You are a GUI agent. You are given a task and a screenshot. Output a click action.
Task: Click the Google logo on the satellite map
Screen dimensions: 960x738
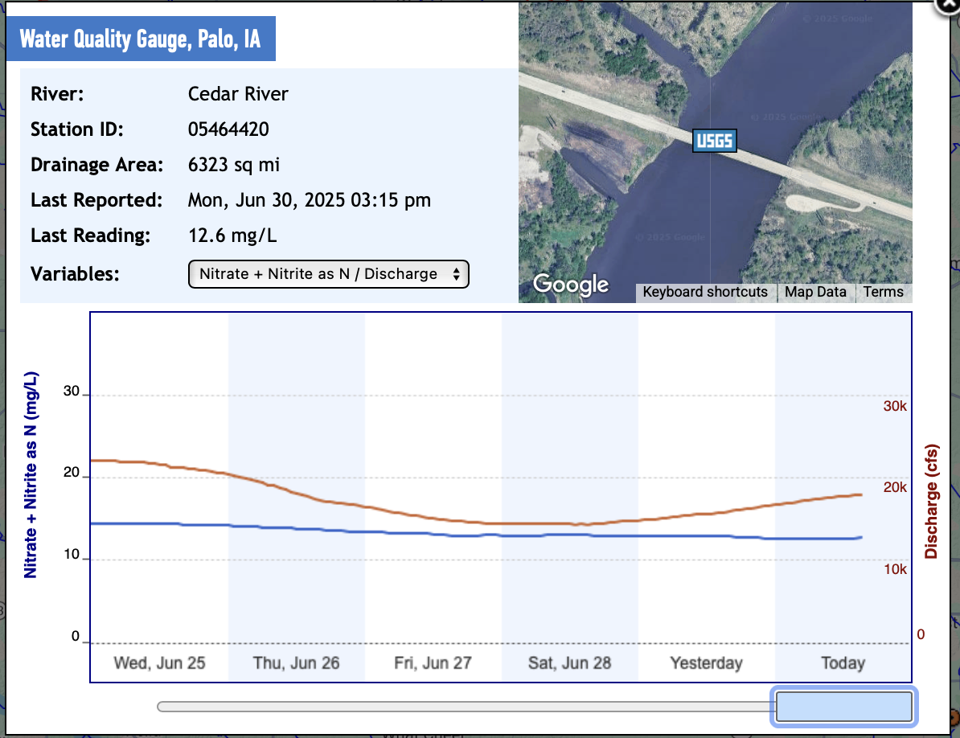tap(571, 284)
